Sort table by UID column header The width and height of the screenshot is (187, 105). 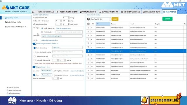tap(103, 24)
